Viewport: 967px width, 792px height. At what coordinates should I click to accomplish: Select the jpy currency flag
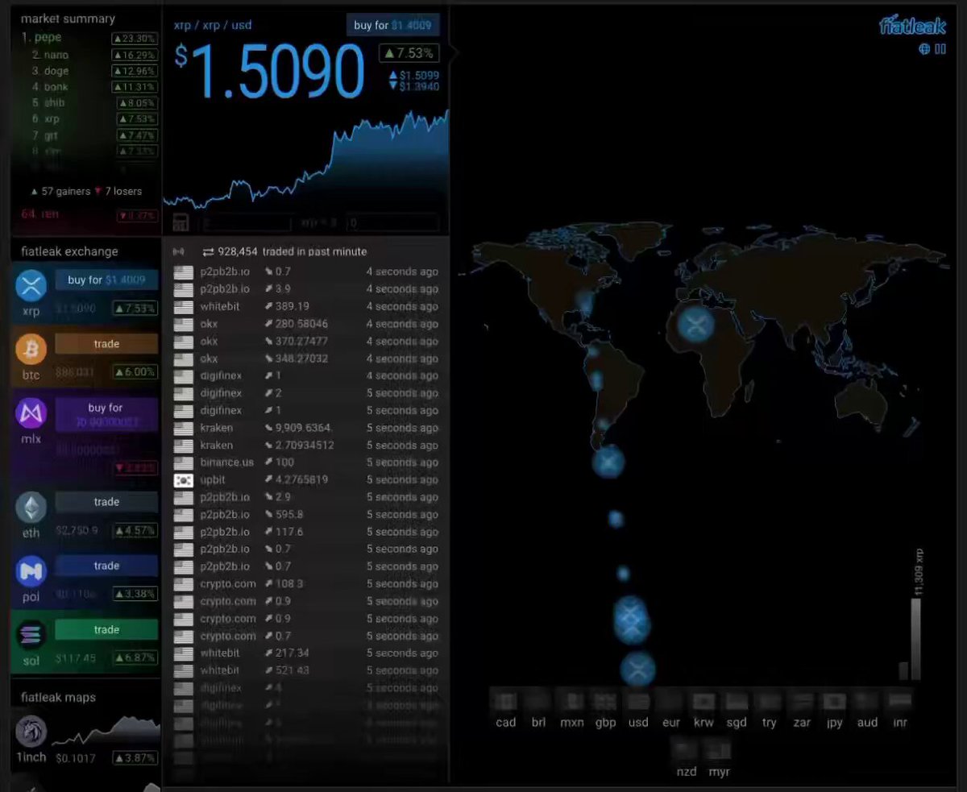coord(834,701)
